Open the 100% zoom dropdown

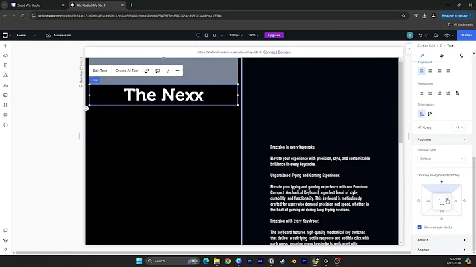pos(253,35)
